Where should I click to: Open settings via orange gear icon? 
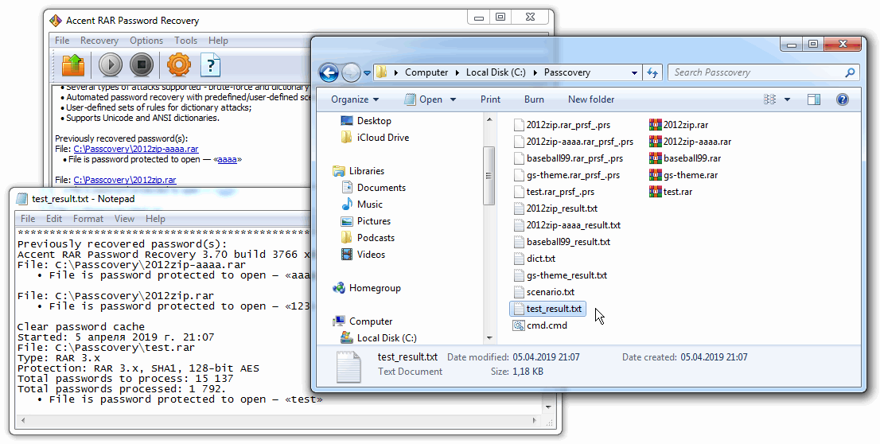click(179, 65)
